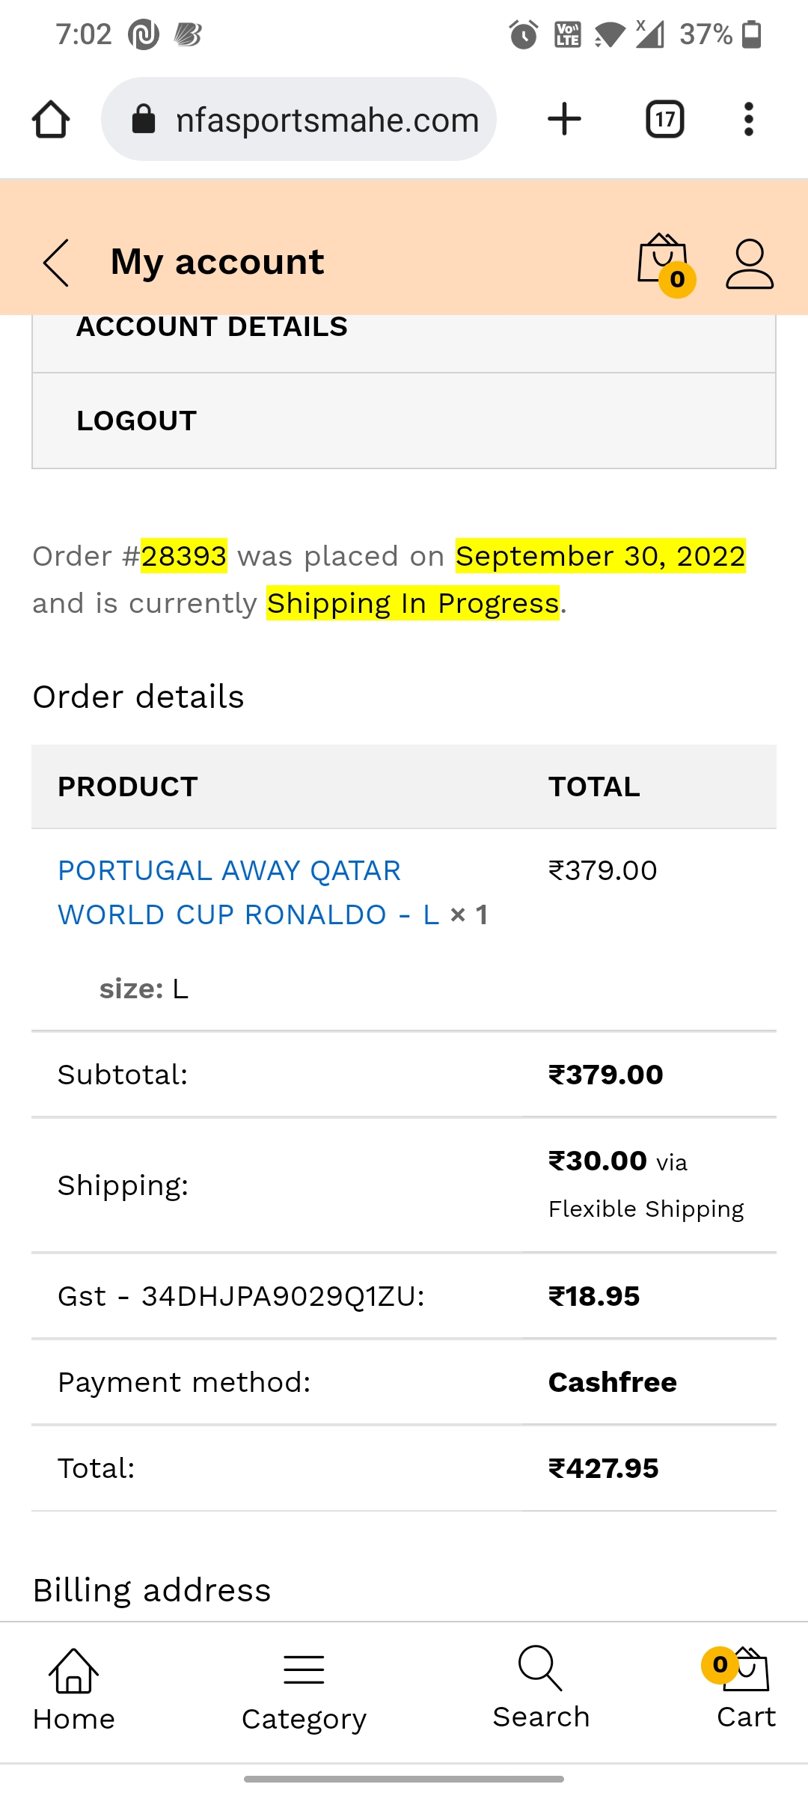This screenshot has width=808, height=1796.
Task: Open the shopping bag in the header
Action: pyautogui.click(x=663, y=262)
